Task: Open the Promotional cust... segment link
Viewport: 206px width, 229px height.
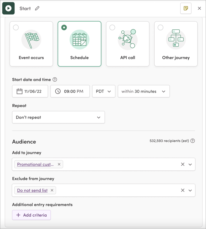Action: [x=35, y=164]
